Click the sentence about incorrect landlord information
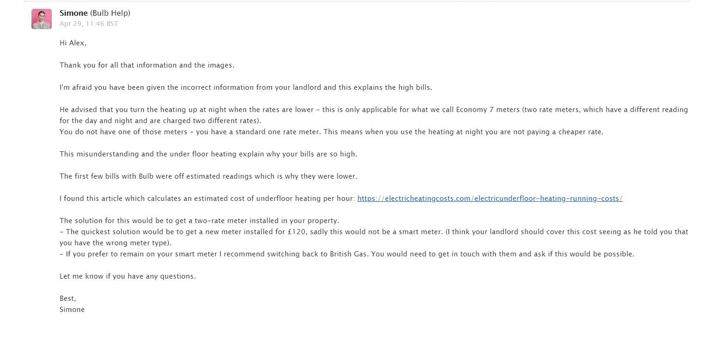This screenshot has height=342, width=702. (x=246, y=87)
